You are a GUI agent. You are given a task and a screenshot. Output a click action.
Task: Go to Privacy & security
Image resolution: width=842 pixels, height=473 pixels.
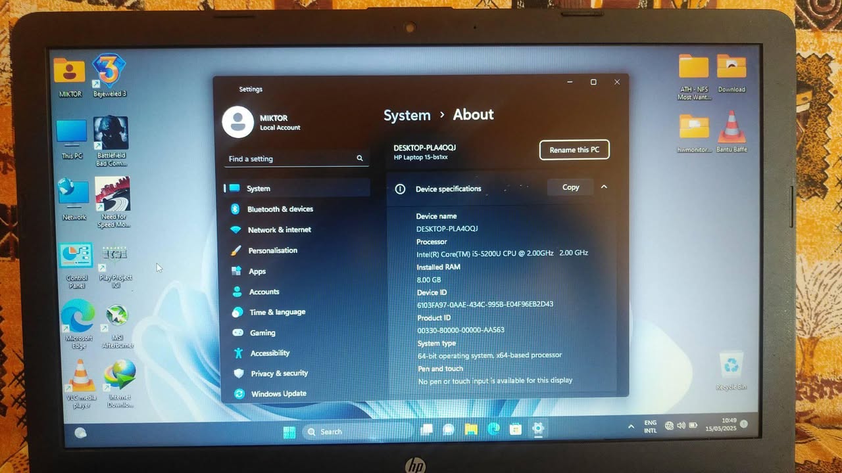(x=280, y=373)
